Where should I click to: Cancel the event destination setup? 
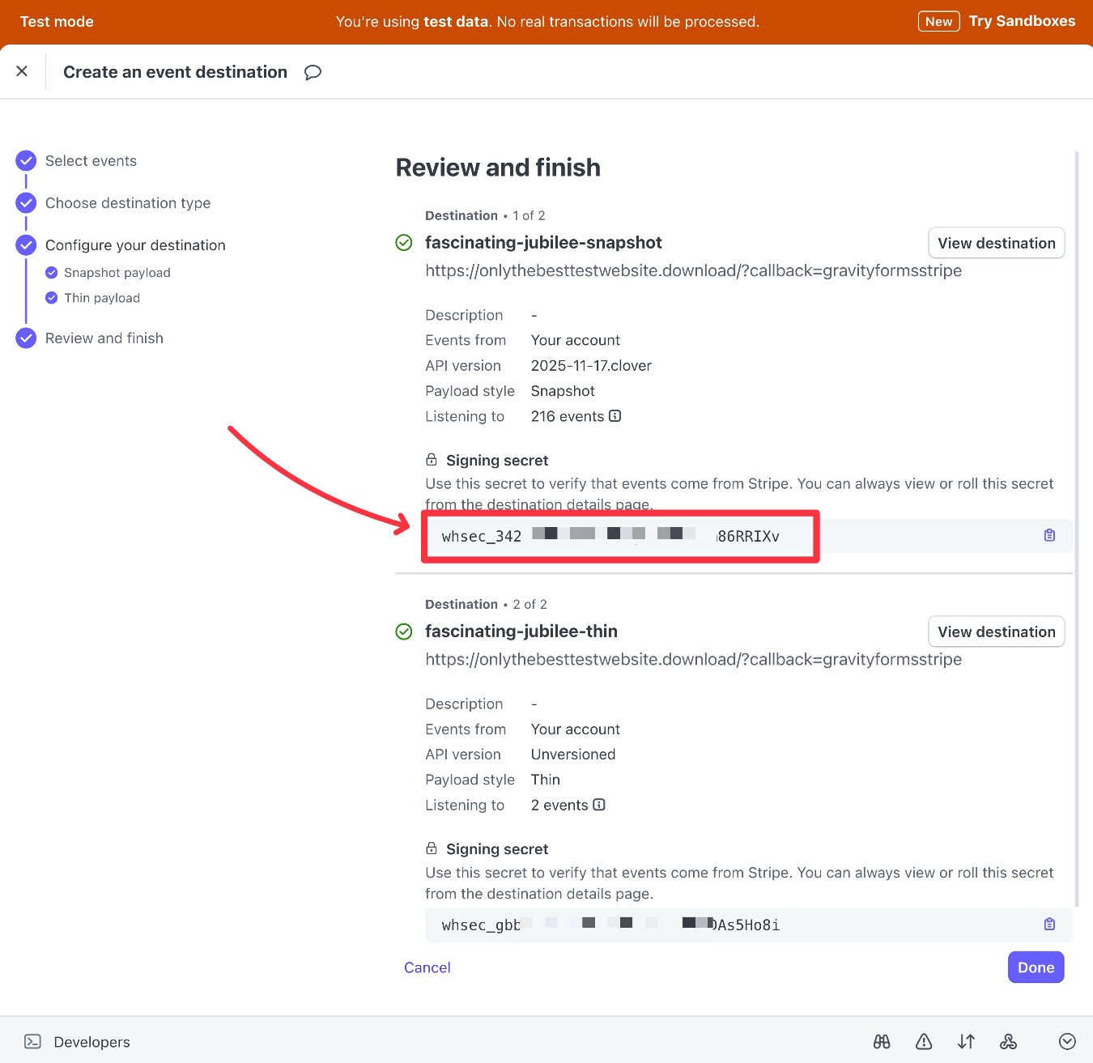(427, 967)
